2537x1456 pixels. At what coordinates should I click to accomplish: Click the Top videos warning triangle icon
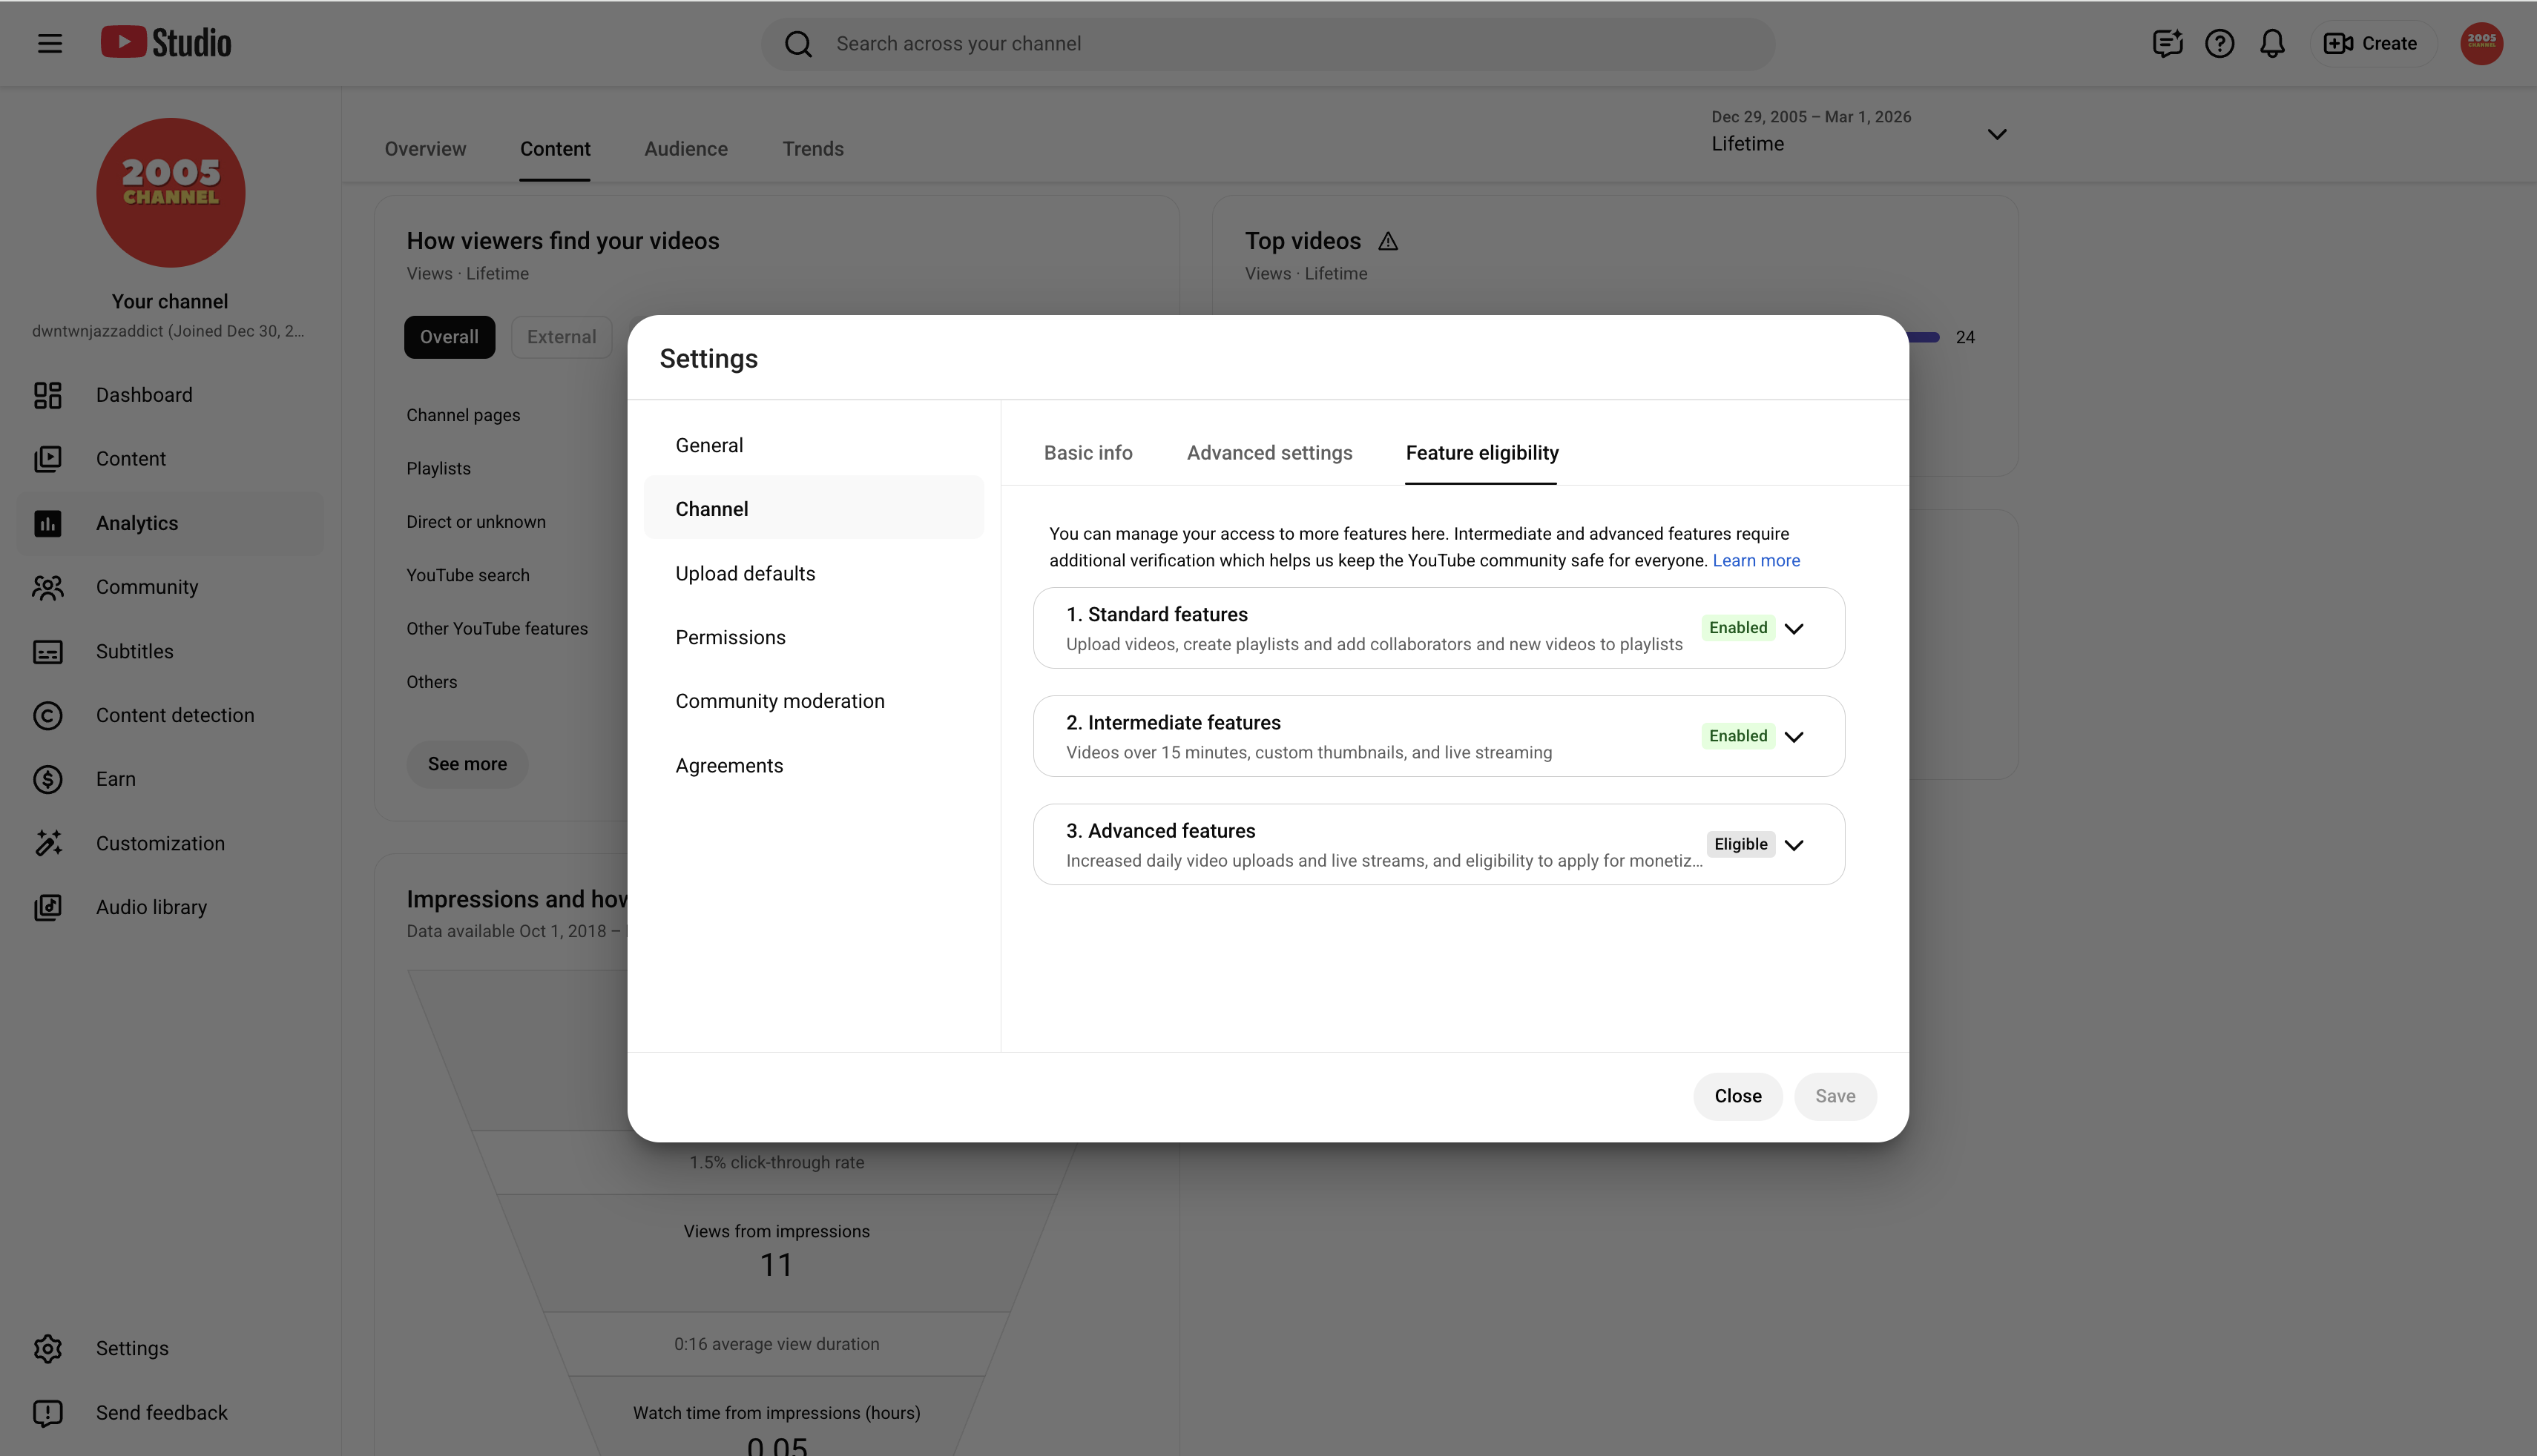(x=1387, y=241)
